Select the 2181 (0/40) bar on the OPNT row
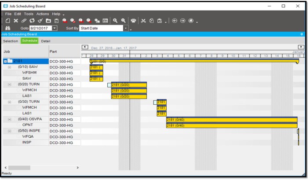Image resolution: width=308 pixels, height=180 pixels. (232, 125)
